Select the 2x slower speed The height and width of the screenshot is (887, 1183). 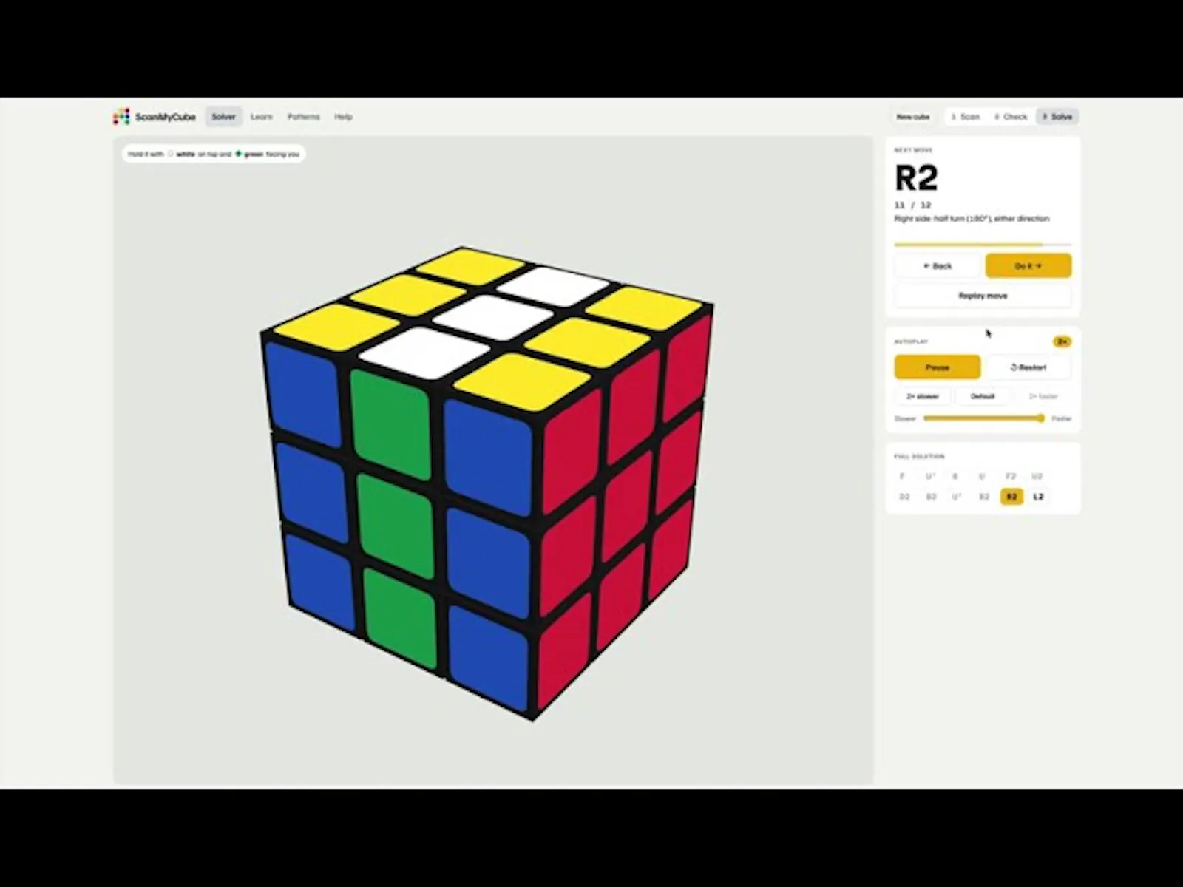[923, 397]
